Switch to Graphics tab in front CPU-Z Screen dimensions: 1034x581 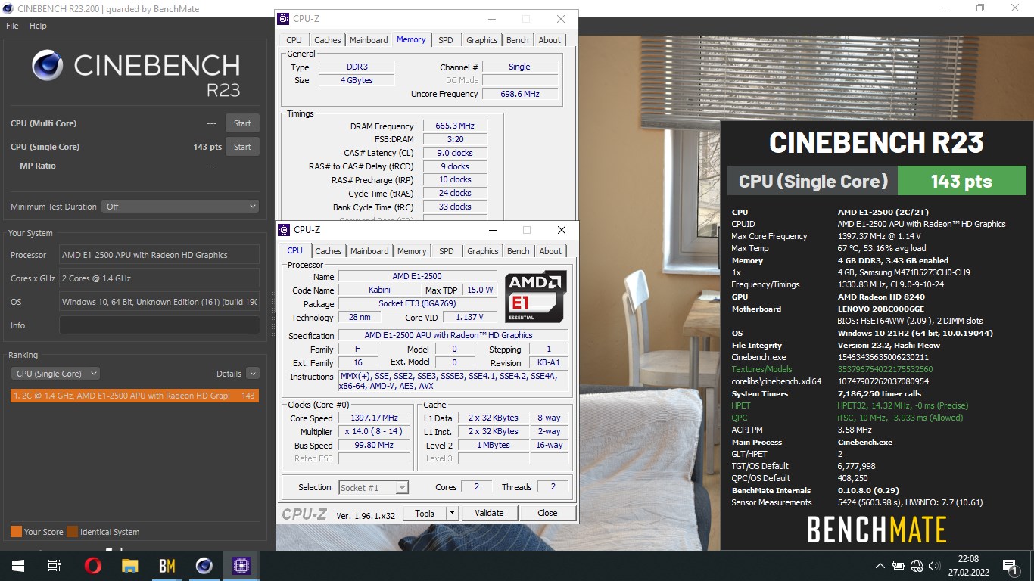483,251
